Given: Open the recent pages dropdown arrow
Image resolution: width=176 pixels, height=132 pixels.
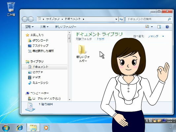Looking at the screenshot, I should [35, 19].
